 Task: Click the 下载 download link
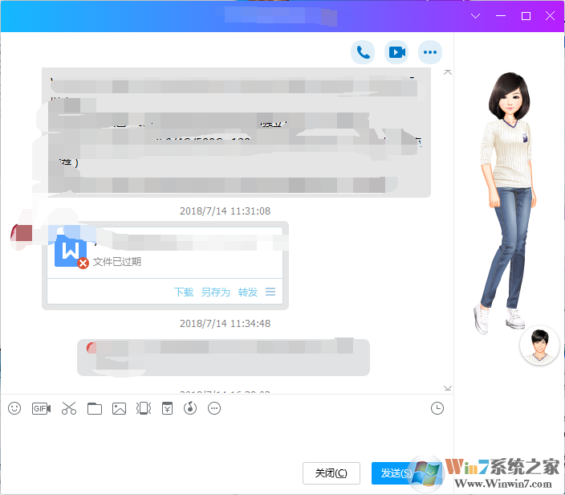184,292
